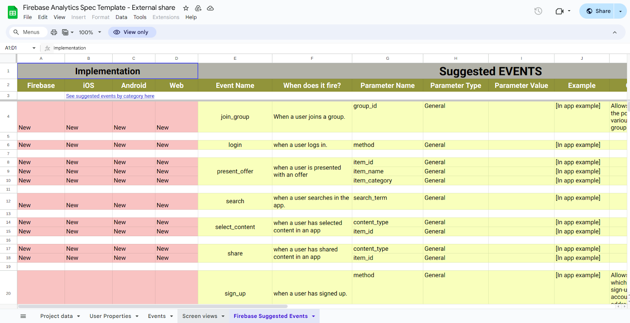This screenshot has height=323, width=630.
Task: Switch to User Properties sheet tab
Action: [110, 316]
